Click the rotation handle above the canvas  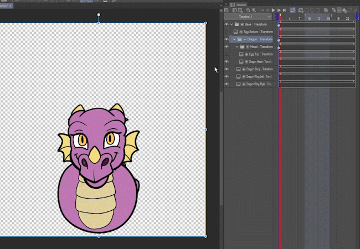[99, 15]
